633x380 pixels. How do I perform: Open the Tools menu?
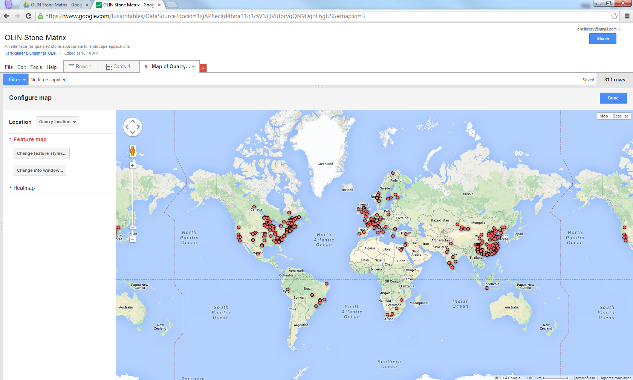pos(36,67)
